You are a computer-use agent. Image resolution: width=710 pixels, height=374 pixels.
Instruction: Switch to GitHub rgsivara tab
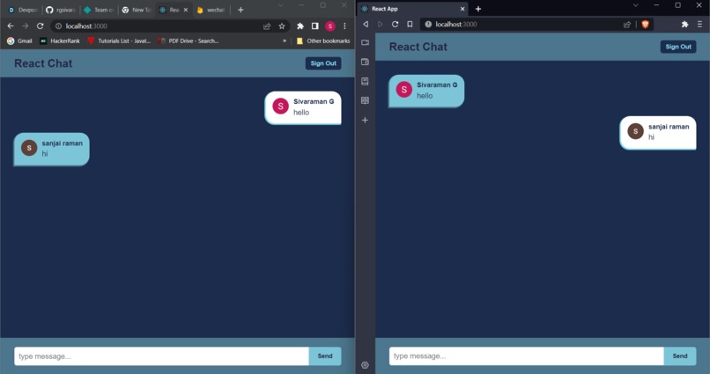(61, 10)
